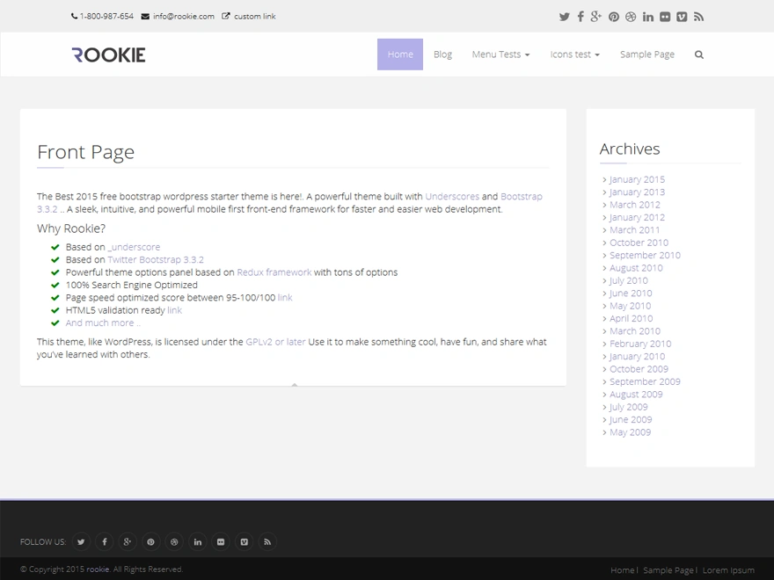
Task: Open the Pinterest icon in the top bar
Action: pyautogui.click(x=614, y=17)
